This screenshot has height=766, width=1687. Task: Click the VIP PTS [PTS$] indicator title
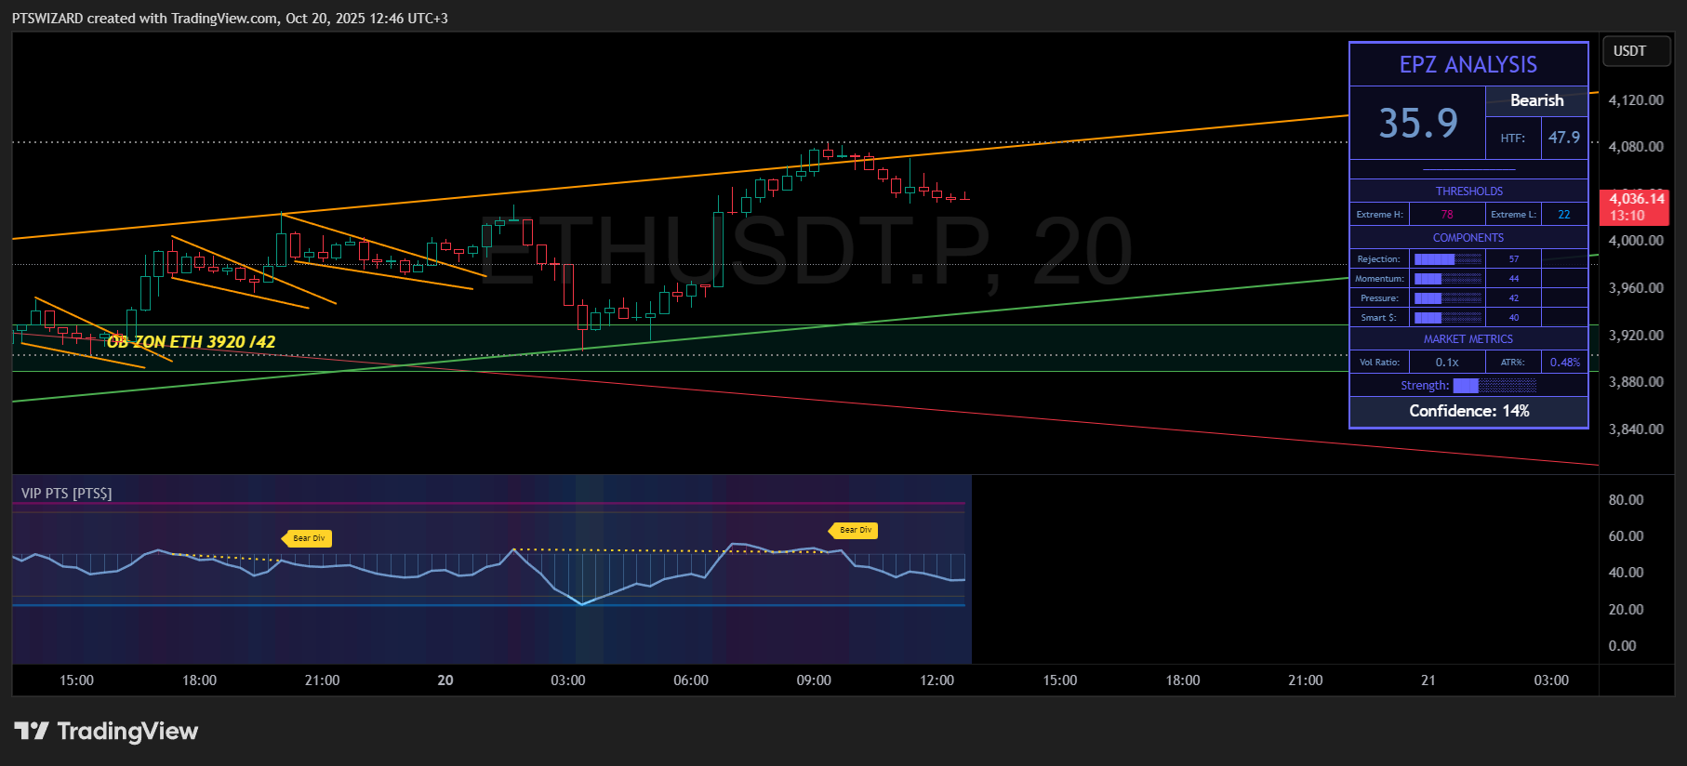pos(66,494)
